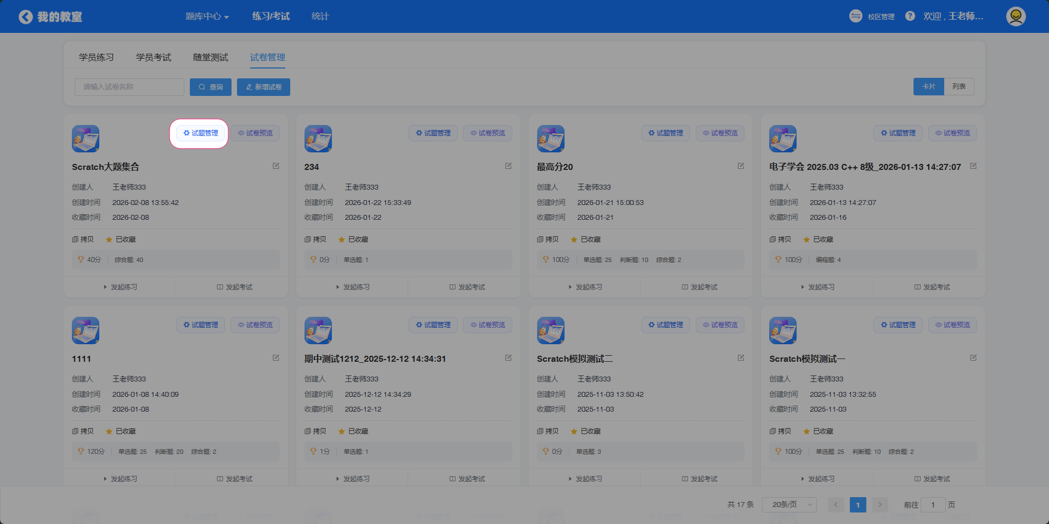Open the 统计 menu in top navigation
Image resolution: width=1049 pixels, height=524 pixels.
tap(320, 16)
